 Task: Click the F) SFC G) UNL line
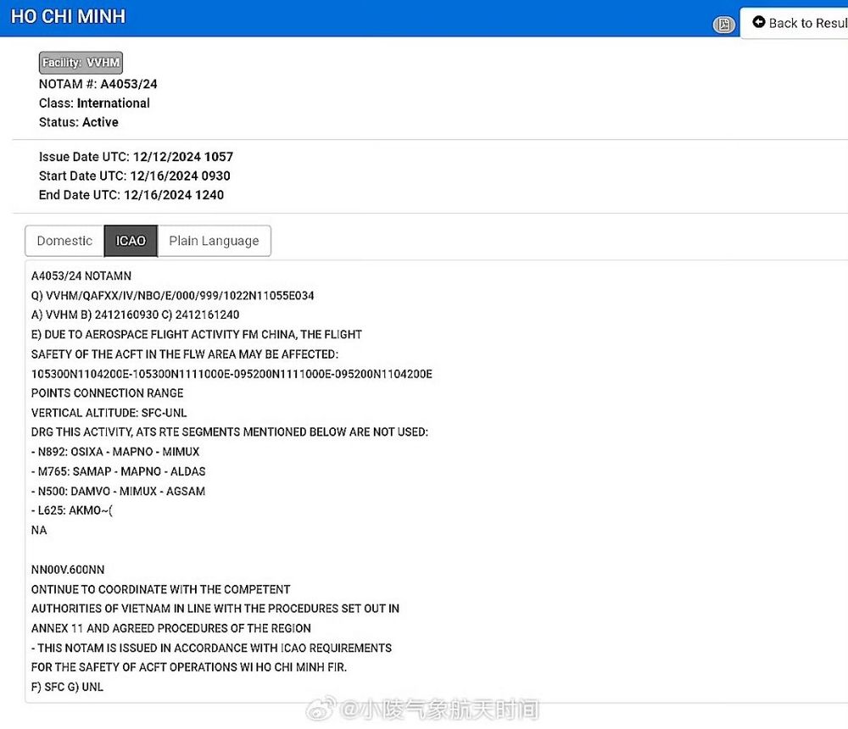pyautogui.click(x=67, y=687)
